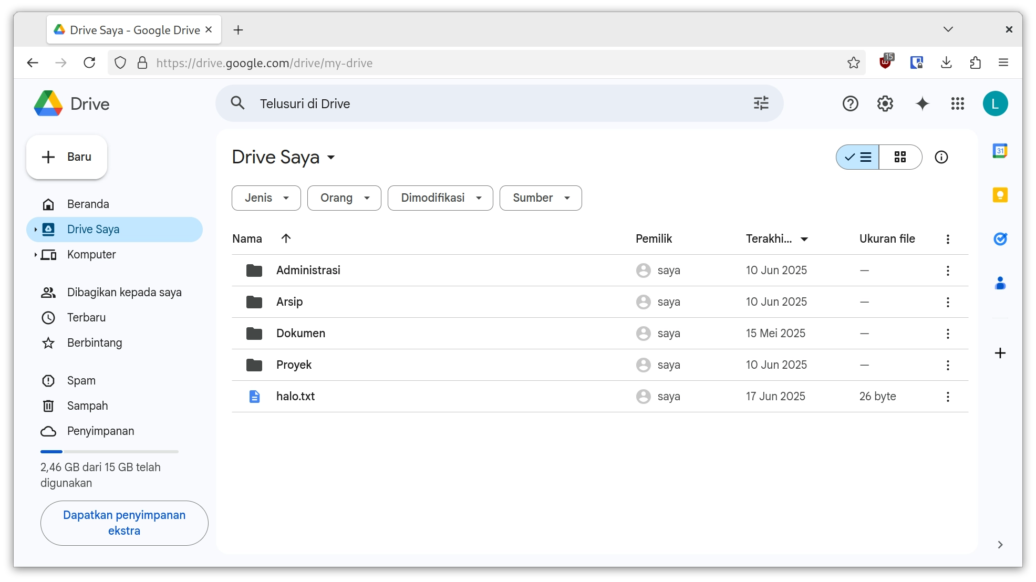Go to Dibagikan kepada saya

point(124,292)
